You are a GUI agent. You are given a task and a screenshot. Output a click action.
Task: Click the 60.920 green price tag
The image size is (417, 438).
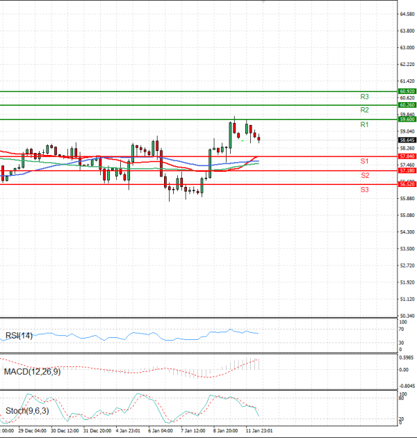[x=407, y=91]
